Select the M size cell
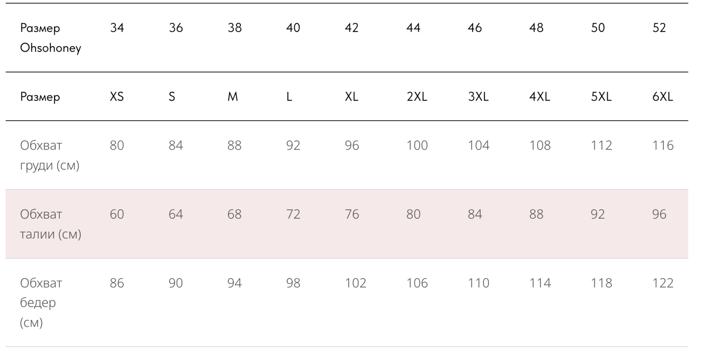The height and width of the screenshot is (352, 711). (x=232, y=97)
